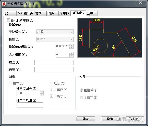Enable the 显示换算单位 checkbox
The image size is (148, 126).
8,20
